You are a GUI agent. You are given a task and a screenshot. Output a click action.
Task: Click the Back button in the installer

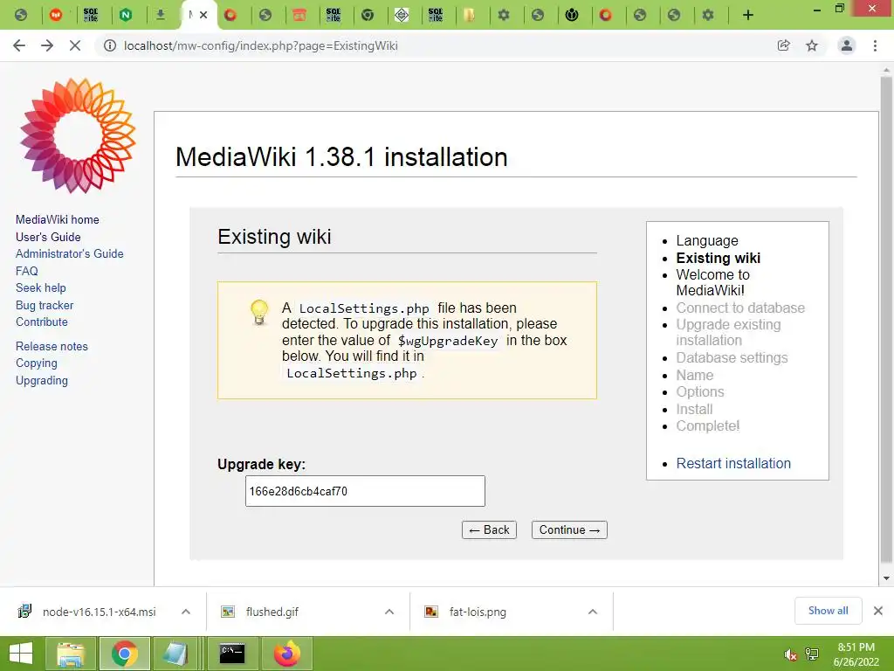pyautogui.click(x=489, y=529)
